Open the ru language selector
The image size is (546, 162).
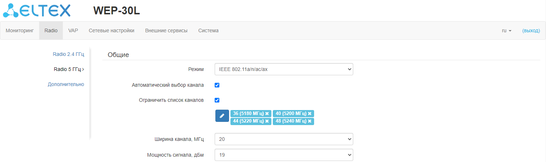[506, 31]
